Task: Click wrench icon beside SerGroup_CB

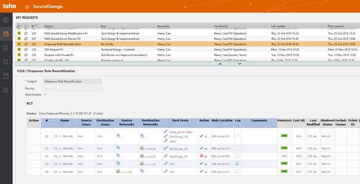Action: tap(166, 136)
